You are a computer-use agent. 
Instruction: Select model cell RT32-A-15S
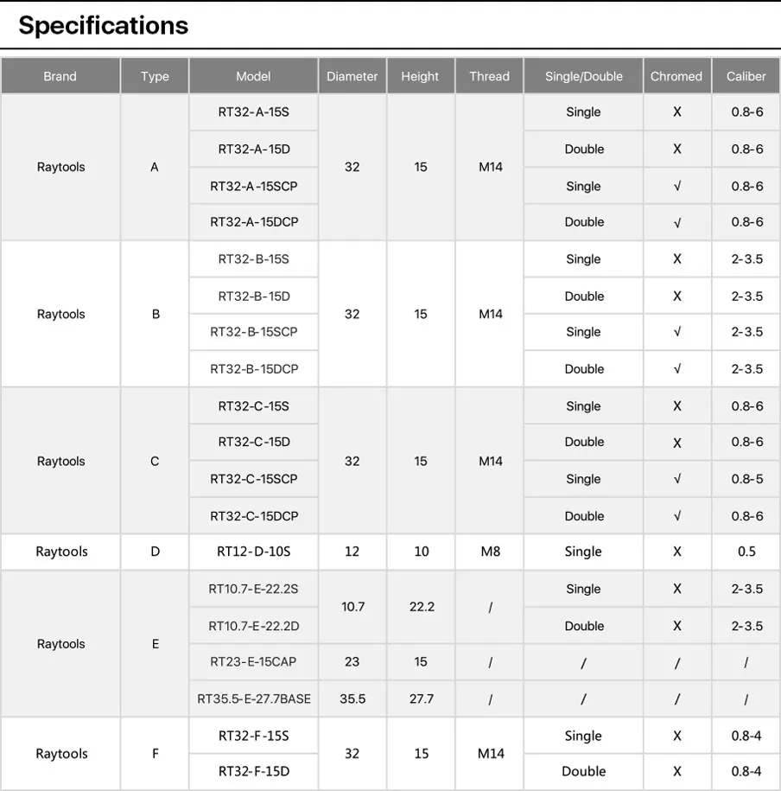254,112
